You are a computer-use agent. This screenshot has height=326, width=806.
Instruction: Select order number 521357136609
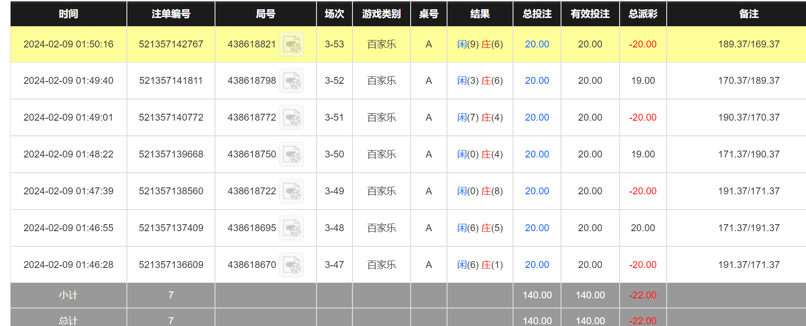tap(171, 265)
